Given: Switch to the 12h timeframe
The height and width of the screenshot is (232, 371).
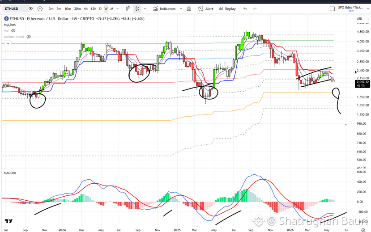Looking at the screenshot, I should [x=94, y=9].
